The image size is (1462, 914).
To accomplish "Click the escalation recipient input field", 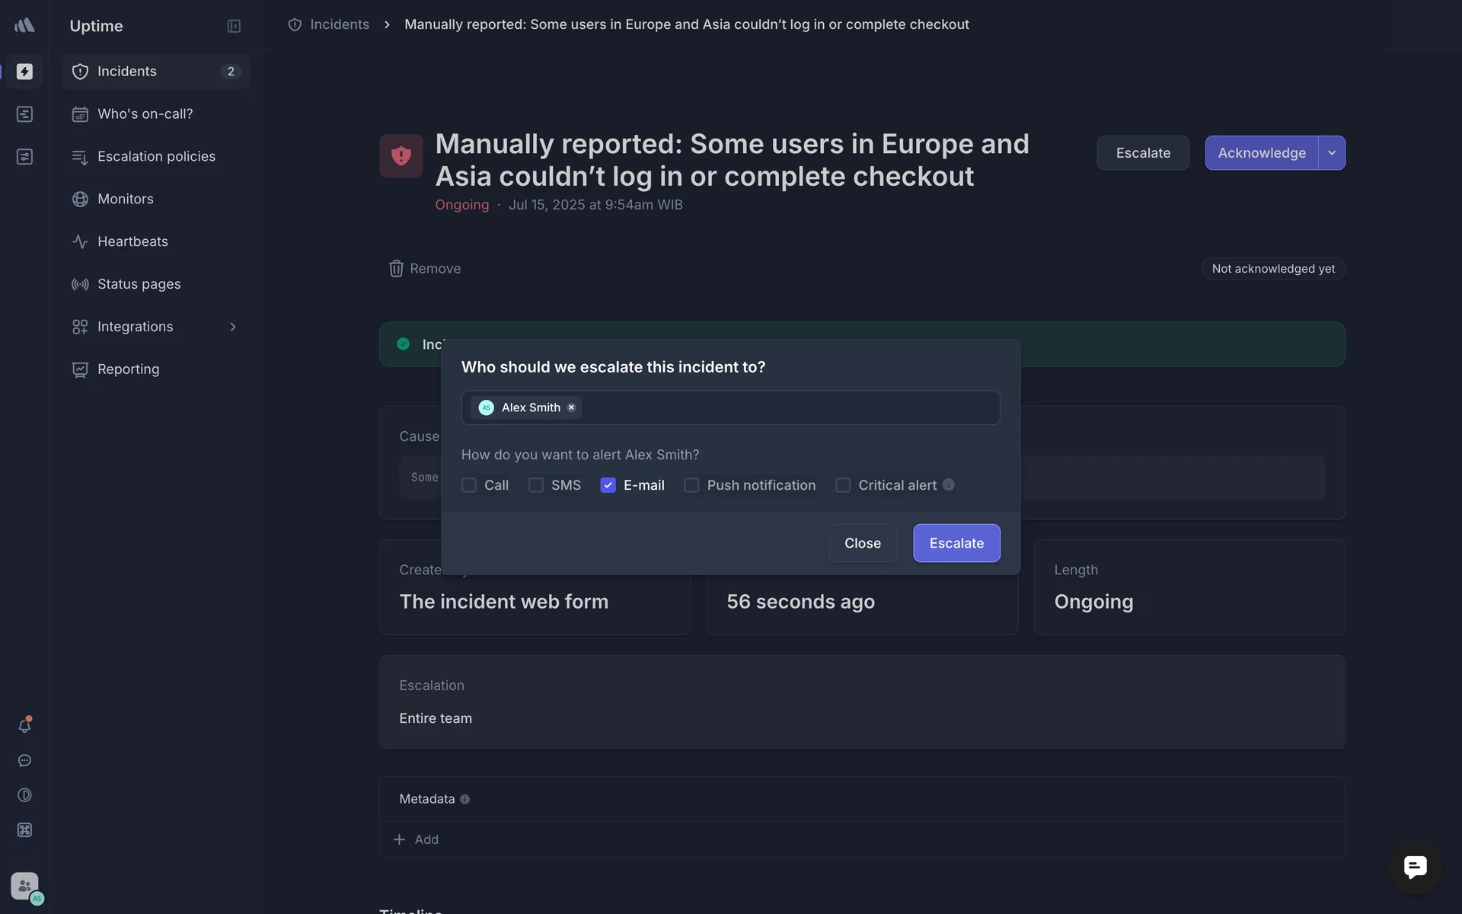I will pyautogui.click(x=788, y=408).
